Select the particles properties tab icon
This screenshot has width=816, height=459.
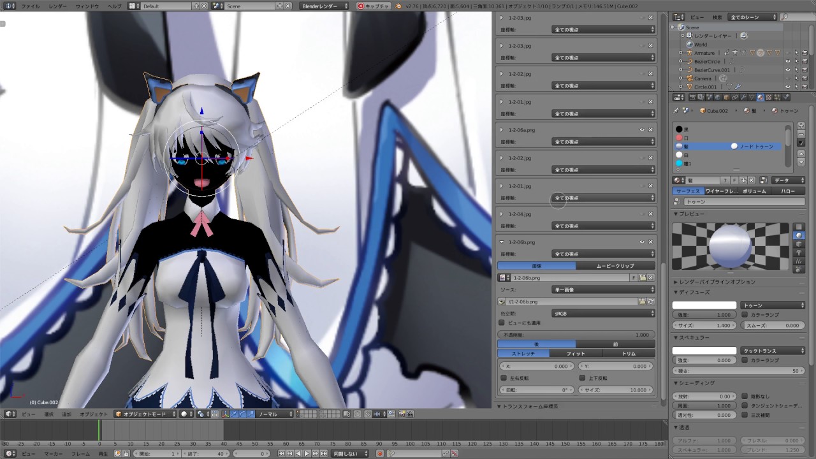pyautogui.click(x=777, y=97)
